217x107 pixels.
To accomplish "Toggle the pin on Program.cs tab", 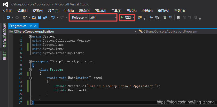I will pyautogui.click(x=30, y=26).
